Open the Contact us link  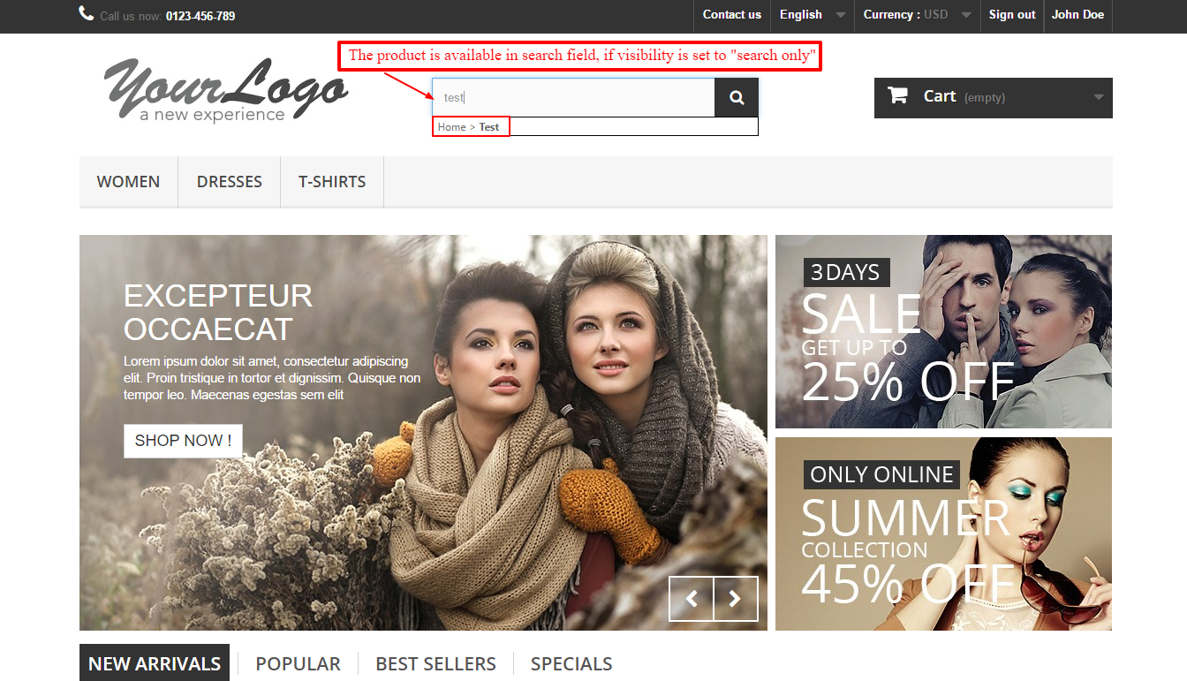pos(731,15)
